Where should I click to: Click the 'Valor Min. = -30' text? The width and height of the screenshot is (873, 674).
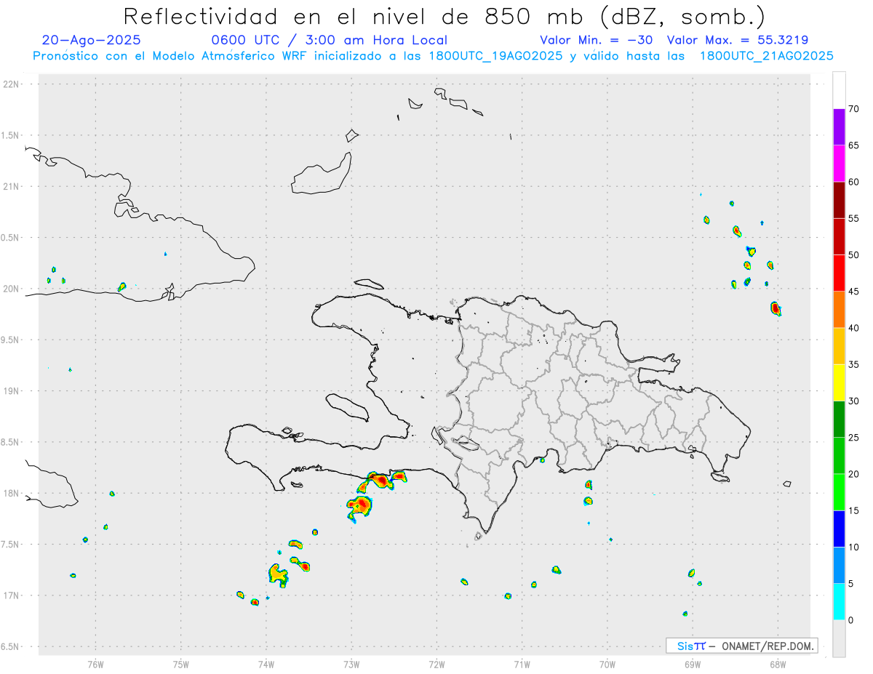597,40
